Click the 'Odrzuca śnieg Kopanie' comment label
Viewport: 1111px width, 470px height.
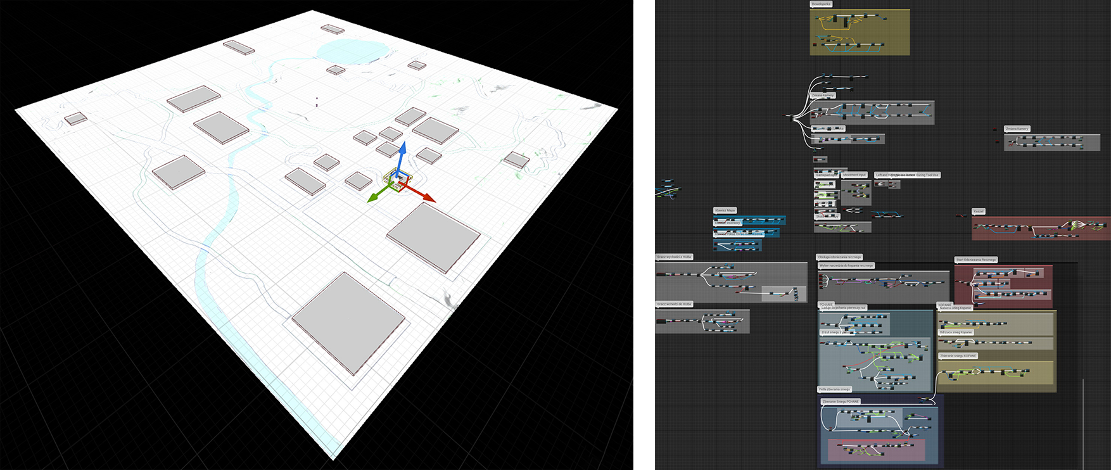[x=956, y=333]
